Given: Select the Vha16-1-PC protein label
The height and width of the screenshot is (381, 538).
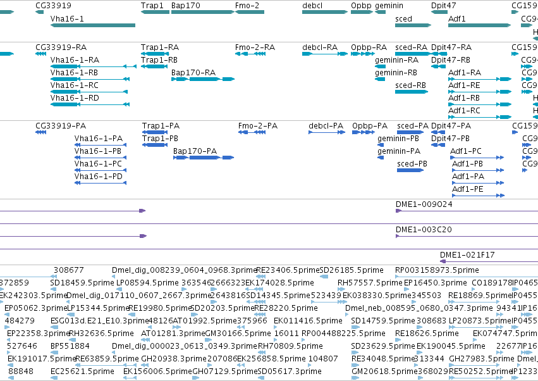Looking at the screenshot, I should pyautogui.click(x=98, y=164).
